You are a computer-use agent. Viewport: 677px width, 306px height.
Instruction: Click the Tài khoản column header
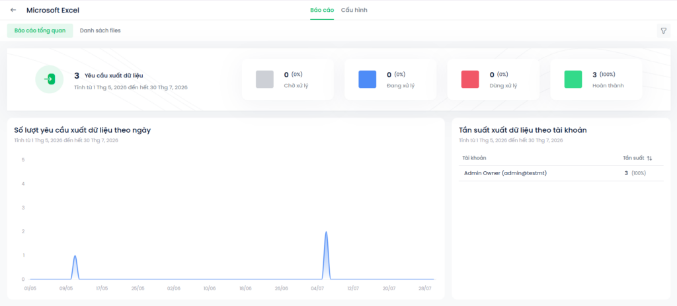coord(474,158)
